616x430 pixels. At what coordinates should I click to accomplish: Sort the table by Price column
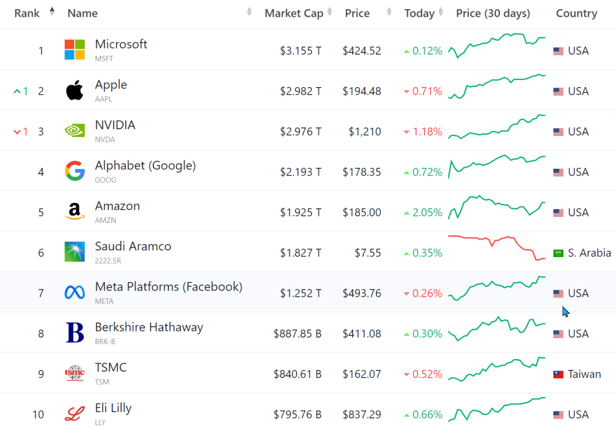[x=357, y=13]
